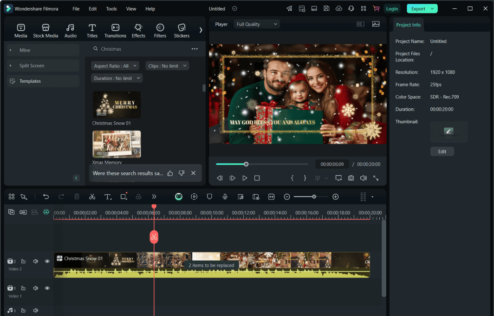Open the Aspect Ratio filter dropdown
The image size is (494, 316).
(115, 66)
